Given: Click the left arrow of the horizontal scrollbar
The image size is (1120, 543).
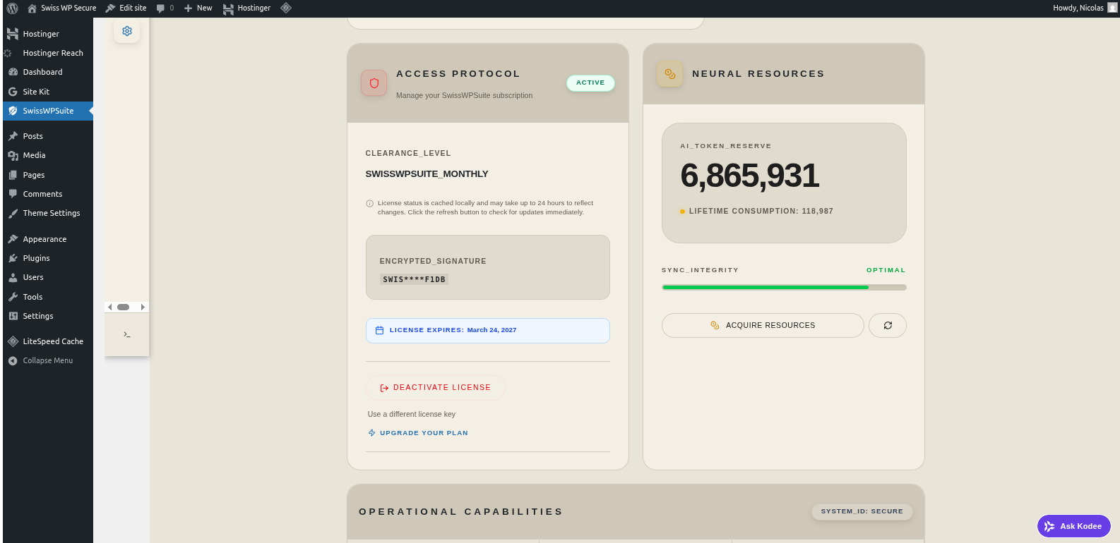Looking at the screenshot, I should [110, 307].
